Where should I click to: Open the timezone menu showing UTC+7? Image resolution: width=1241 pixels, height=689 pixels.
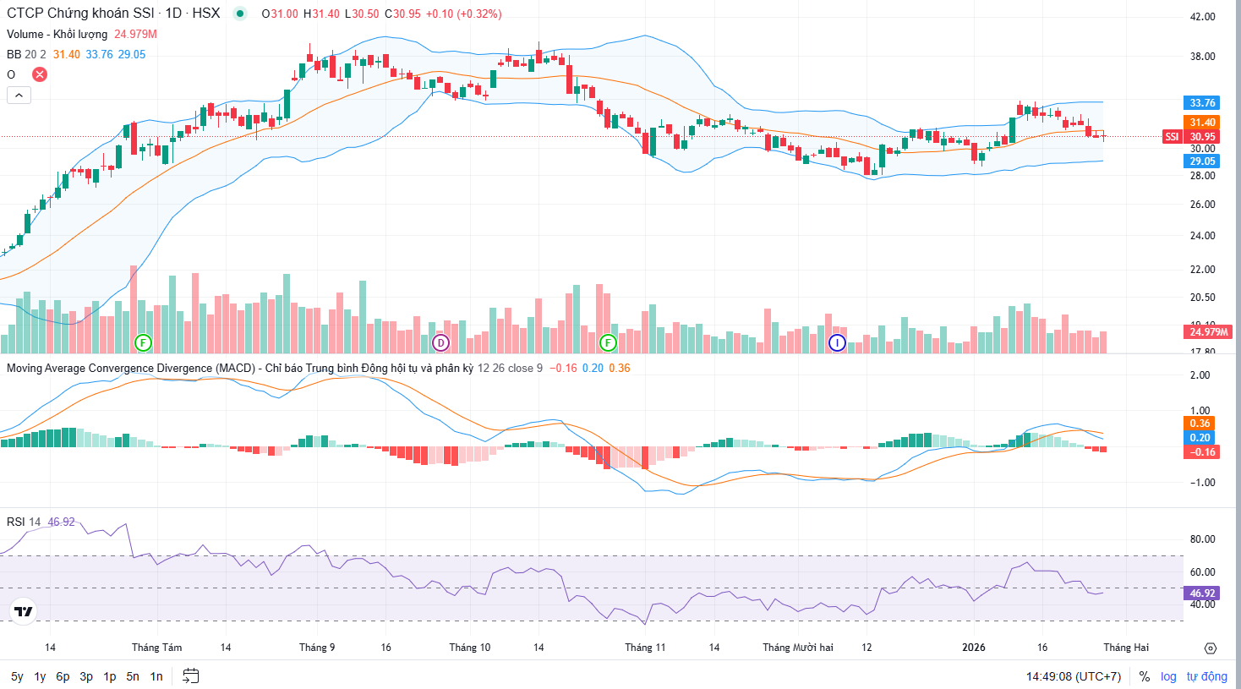tap(1073, 676)
